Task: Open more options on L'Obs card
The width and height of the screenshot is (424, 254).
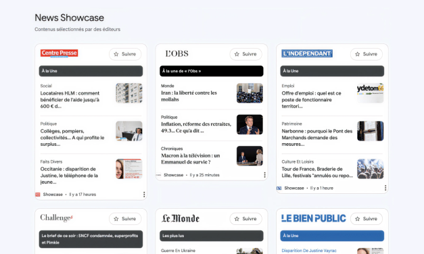Action: [264, 175]
